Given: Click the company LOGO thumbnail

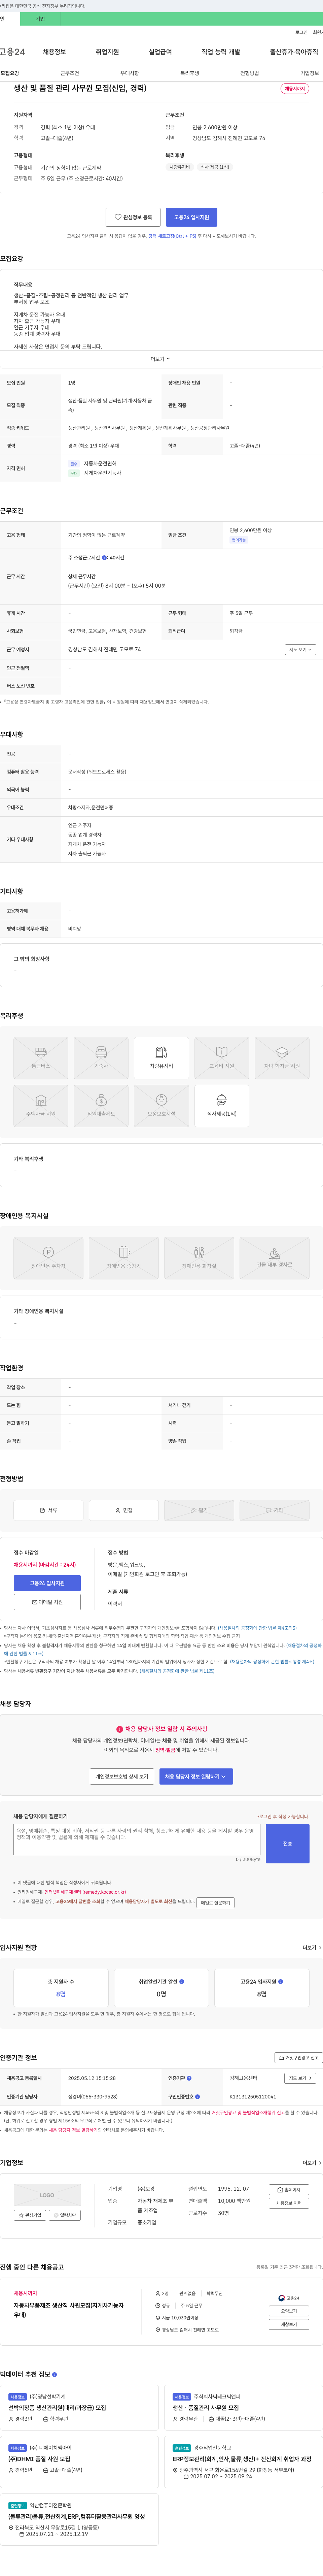Looking at the screenshot, I should coord(47,2195).
